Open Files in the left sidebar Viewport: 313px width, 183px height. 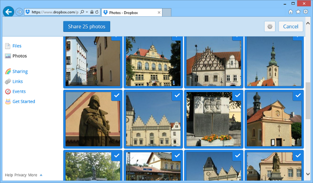point(17,46)
